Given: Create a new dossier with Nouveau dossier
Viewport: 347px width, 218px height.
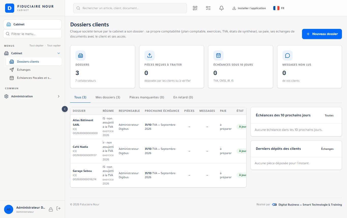Looking at the screenshot, I should (322, 34).
